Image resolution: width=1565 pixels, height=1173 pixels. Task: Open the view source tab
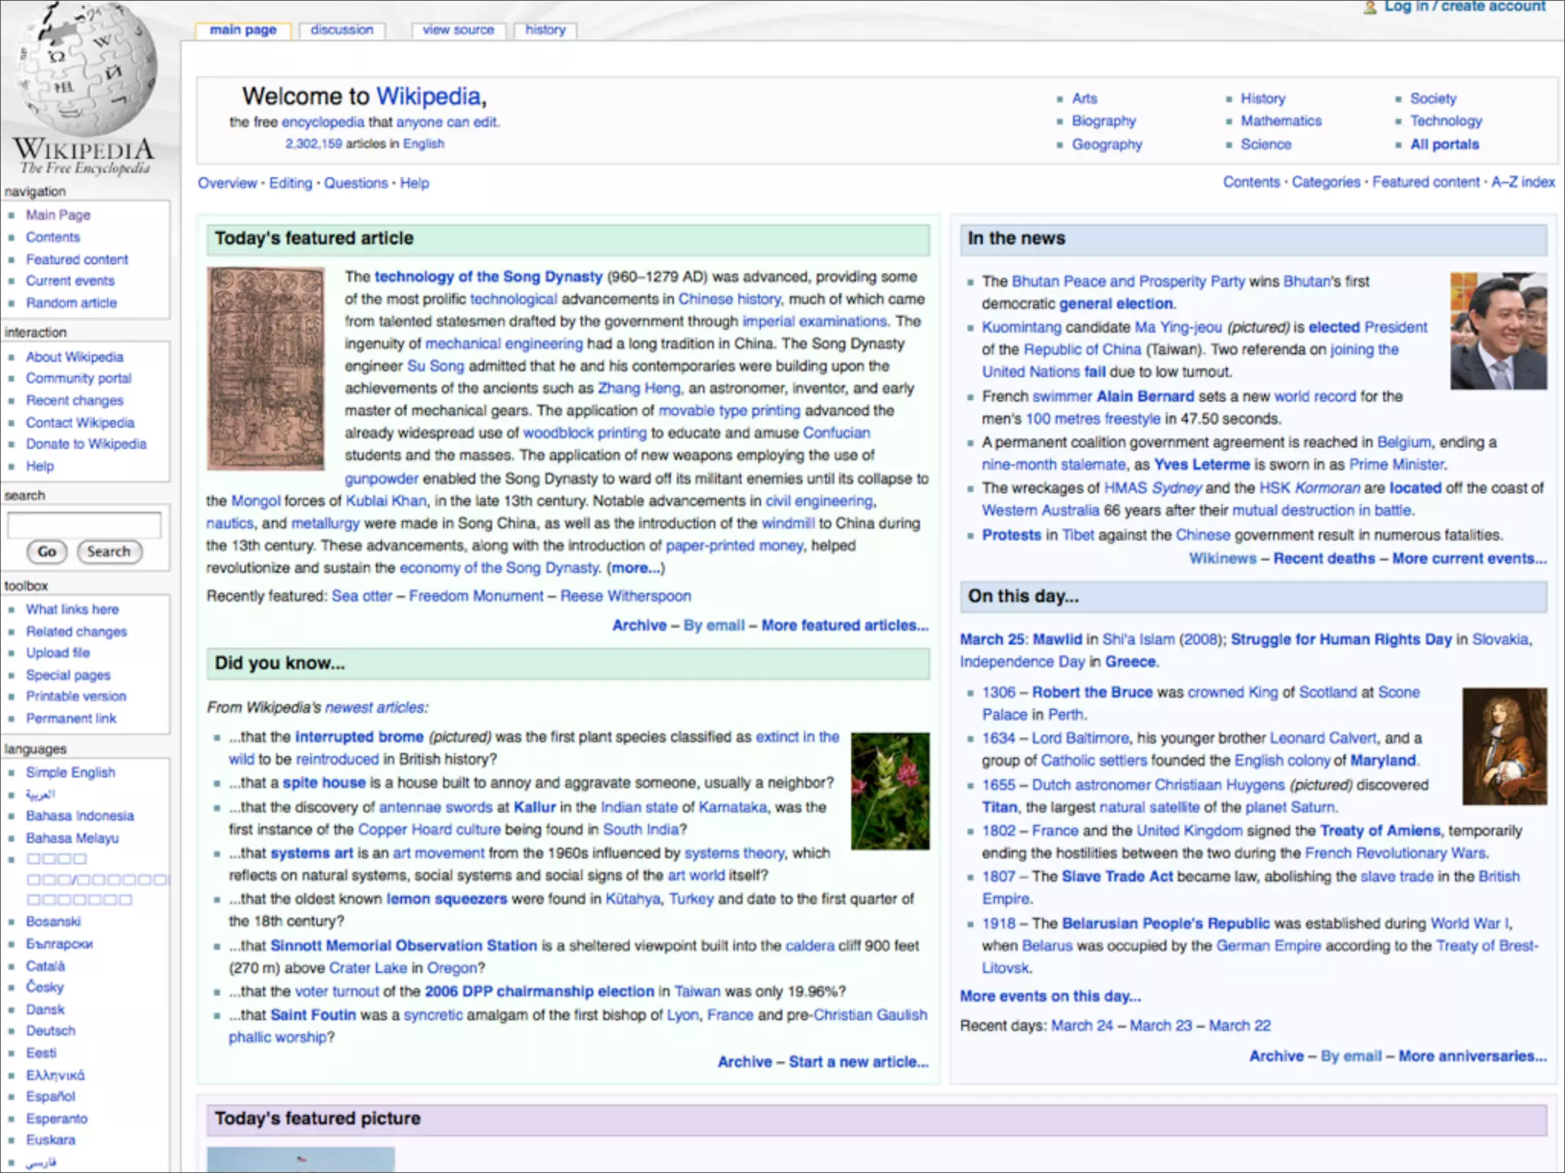coord(458,30)
